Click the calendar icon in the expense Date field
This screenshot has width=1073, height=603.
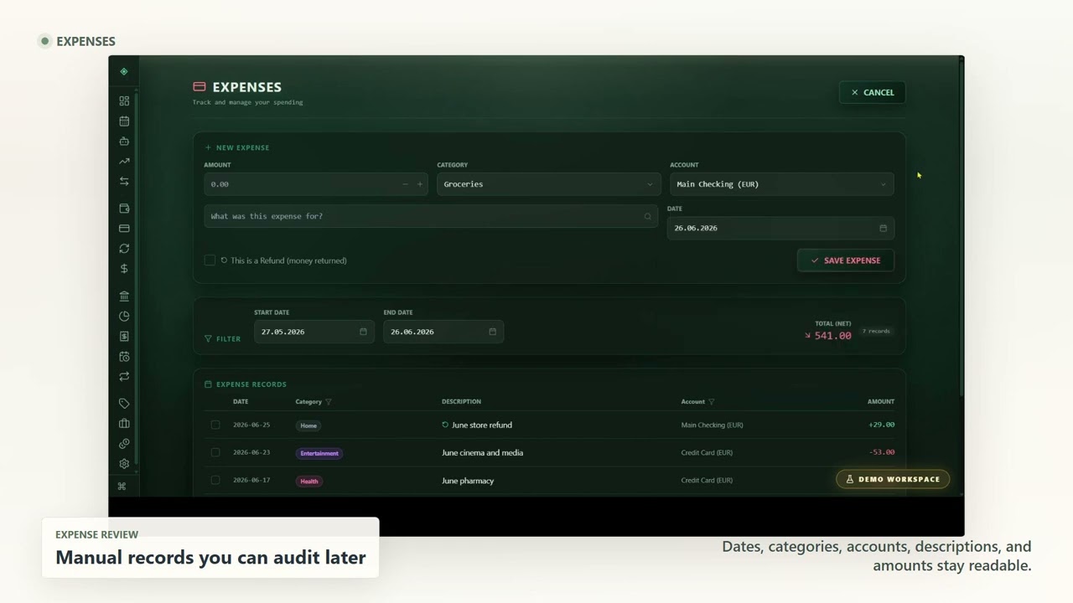883,228
